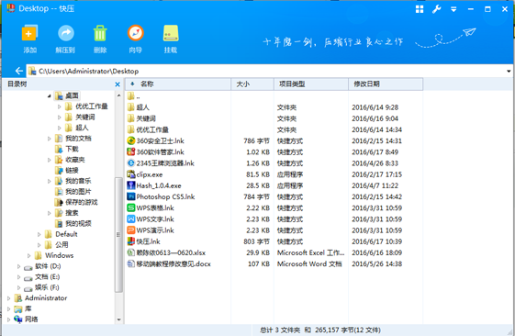
Task: Expand the 关键词 tree node
Action: tap(59, 118)
